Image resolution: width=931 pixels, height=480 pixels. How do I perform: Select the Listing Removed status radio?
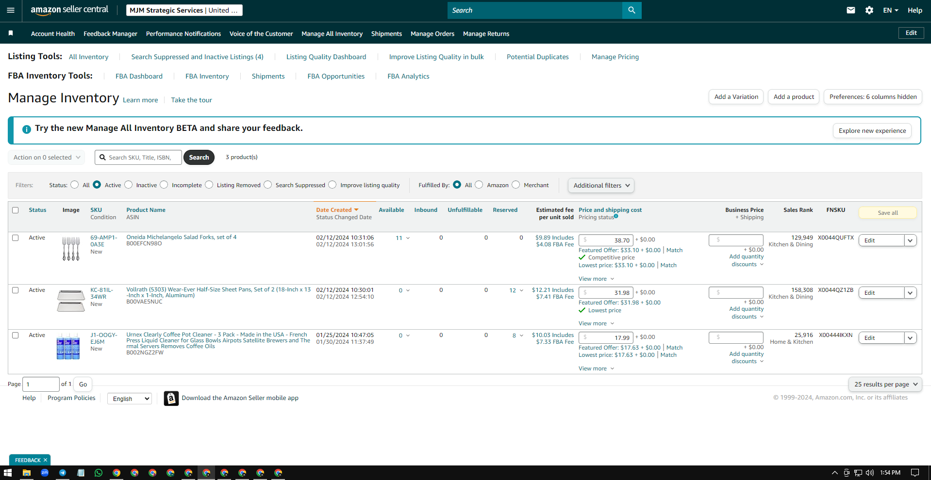tap(209, 185)
